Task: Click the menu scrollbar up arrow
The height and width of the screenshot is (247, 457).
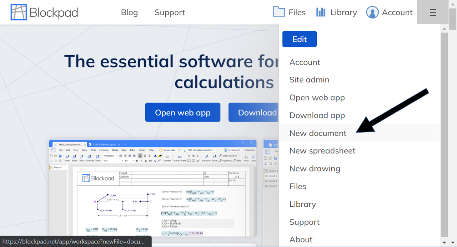Action: 444,29
